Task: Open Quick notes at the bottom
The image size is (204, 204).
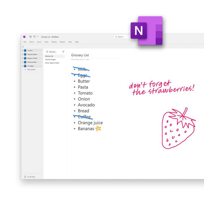Action: point(31,177)
